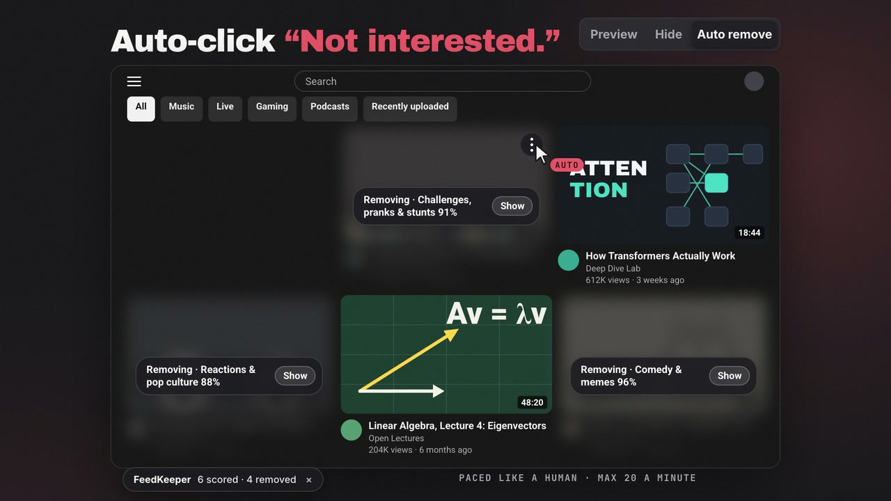Open the hamburger guide menu
The width and height of the screenshot is (891, 501).
134,81
